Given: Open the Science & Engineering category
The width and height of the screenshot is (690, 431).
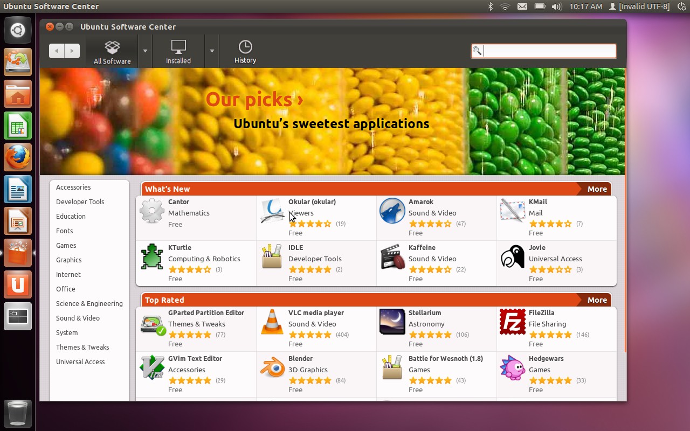Looking at the screenshot, I should pos(89,303).
